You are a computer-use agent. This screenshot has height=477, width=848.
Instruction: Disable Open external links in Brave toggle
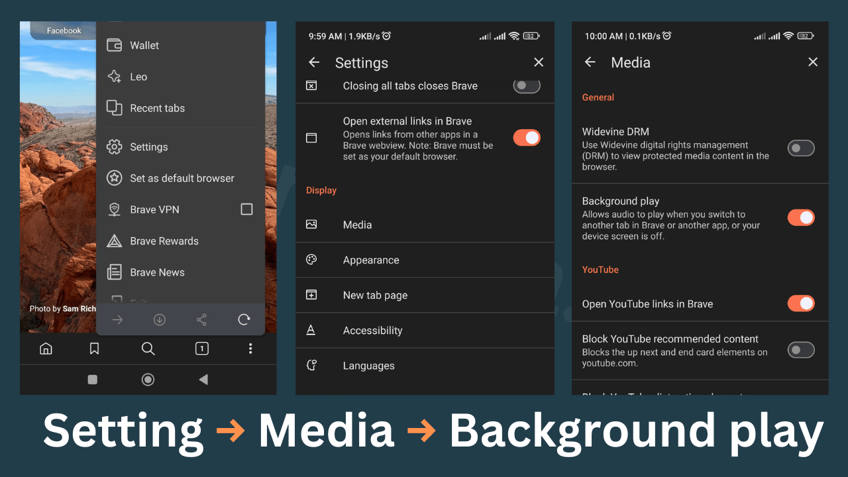click(x=527, y=138)
